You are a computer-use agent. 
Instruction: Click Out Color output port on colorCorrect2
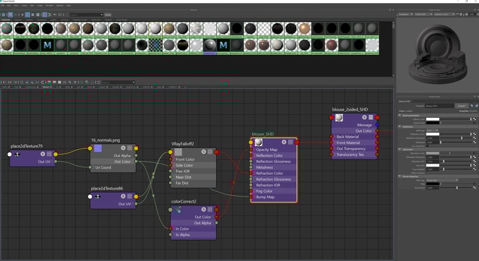pos(216,217)
